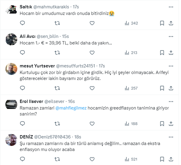This screenshot has height=165, width=181.
Task: Share mesut Yurtsever's tweet
Action: click(x=171, y=88)
